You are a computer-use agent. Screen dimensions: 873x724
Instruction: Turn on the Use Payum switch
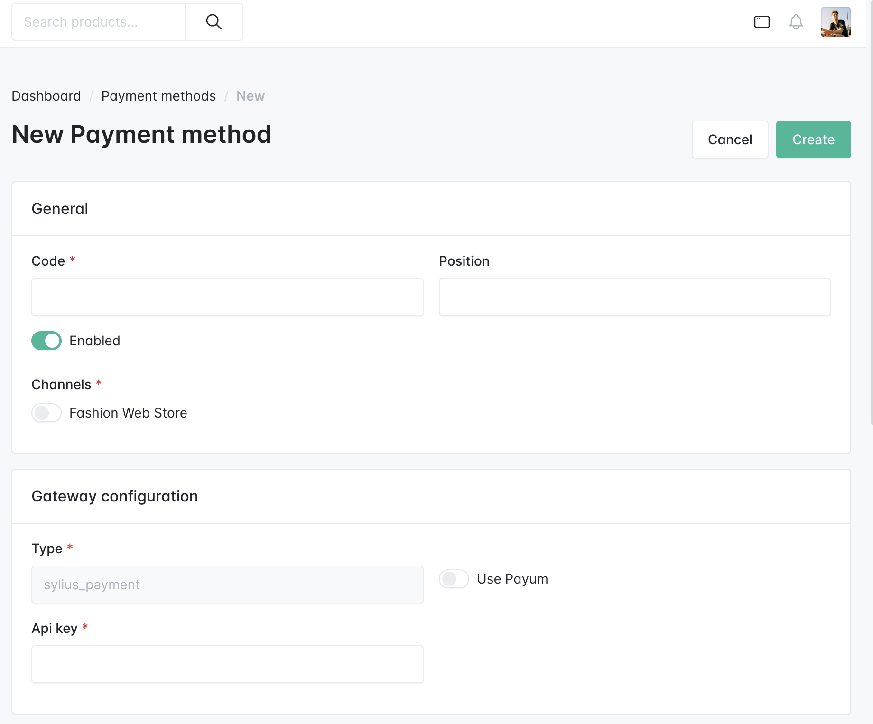pos(454,579)
